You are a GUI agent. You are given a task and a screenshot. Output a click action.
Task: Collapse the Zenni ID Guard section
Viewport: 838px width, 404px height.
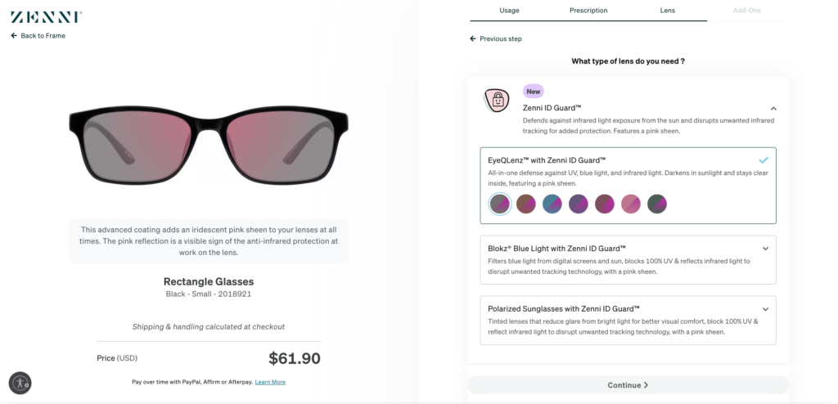point(773,108)
